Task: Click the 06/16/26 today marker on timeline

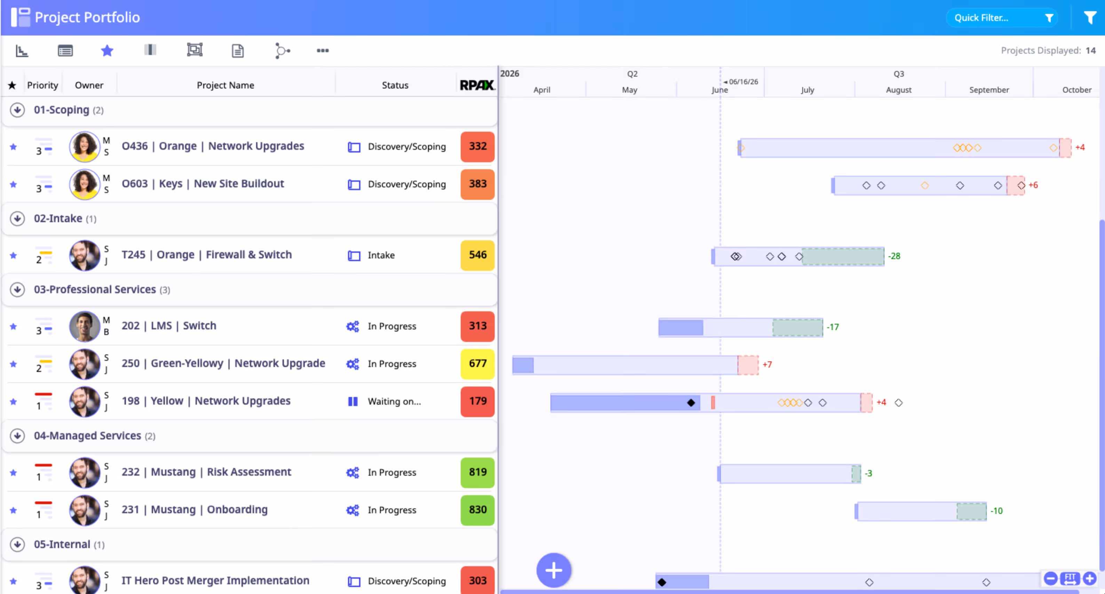Action: tap(741, 81)
